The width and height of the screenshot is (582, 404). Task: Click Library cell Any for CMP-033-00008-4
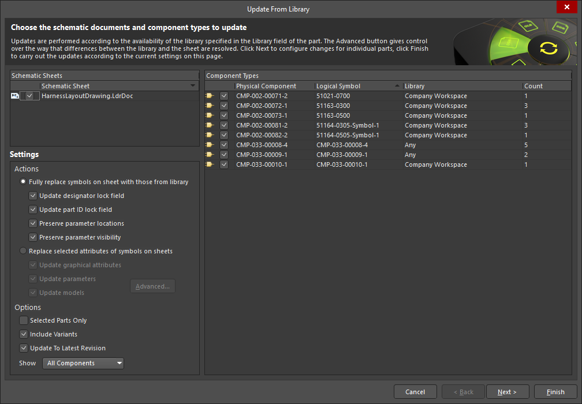pyautogui.click(x=410, y=145)
